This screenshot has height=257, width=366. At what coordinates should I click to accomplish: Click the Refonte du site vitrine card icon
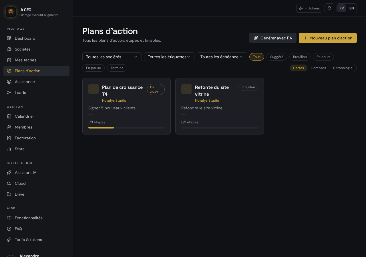click(x=186, y=89)
